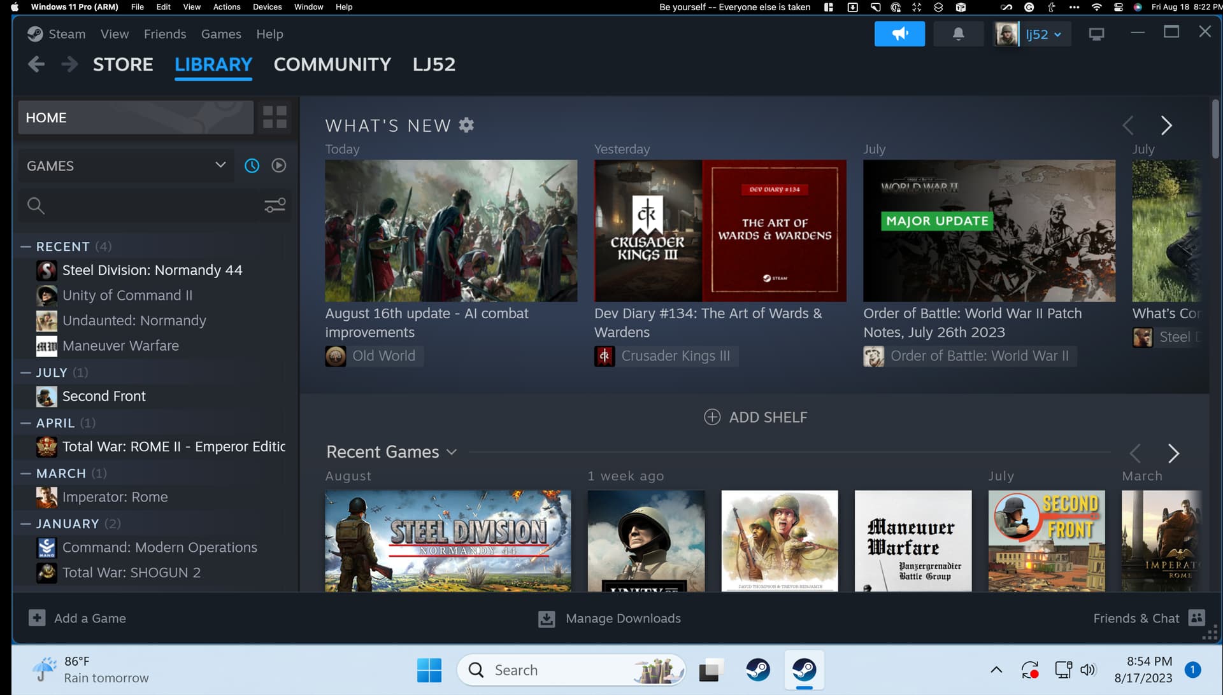The height and width of the screenshot is (695, 1223).
Task: Switch to grid collections view
Action: pos(275,118)
